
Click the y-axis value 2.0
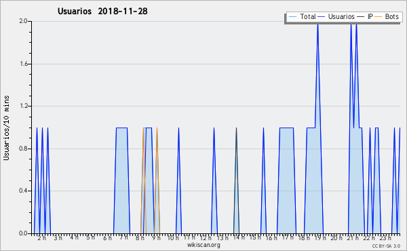click(23, 21)
